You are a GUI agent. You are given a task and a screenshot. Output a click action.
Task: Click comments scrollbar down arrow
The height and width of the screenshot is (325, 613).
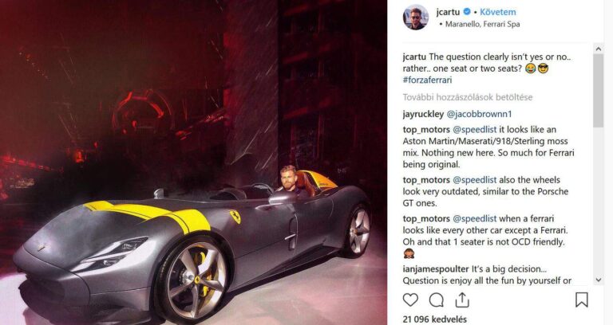(598, 280)
